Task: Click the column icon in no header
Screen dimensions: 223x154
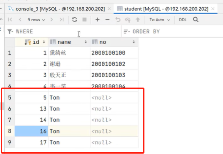Action: coord(95,42)
